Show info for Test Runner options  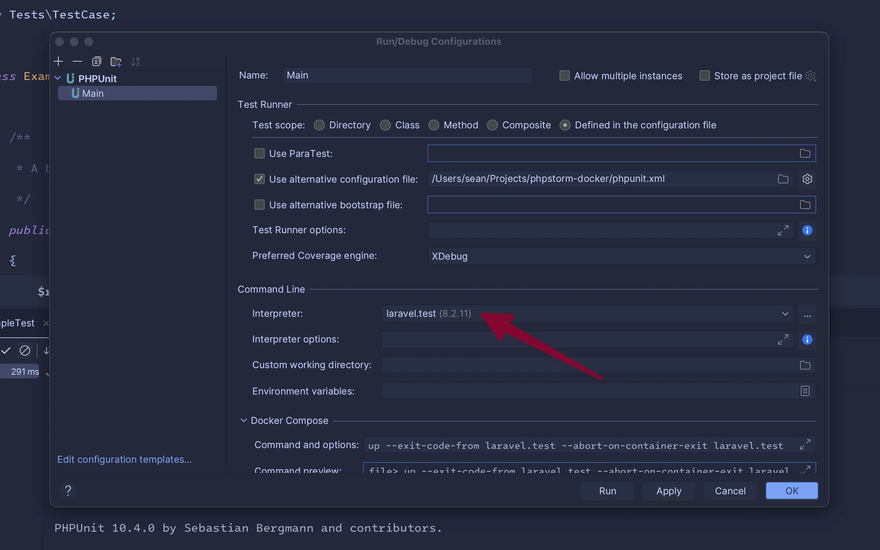807,230
